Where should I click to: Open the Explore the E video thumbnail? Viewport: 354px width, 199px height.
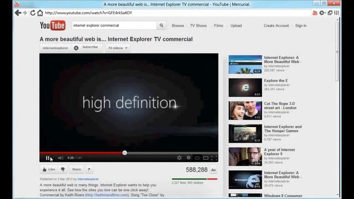245,87
